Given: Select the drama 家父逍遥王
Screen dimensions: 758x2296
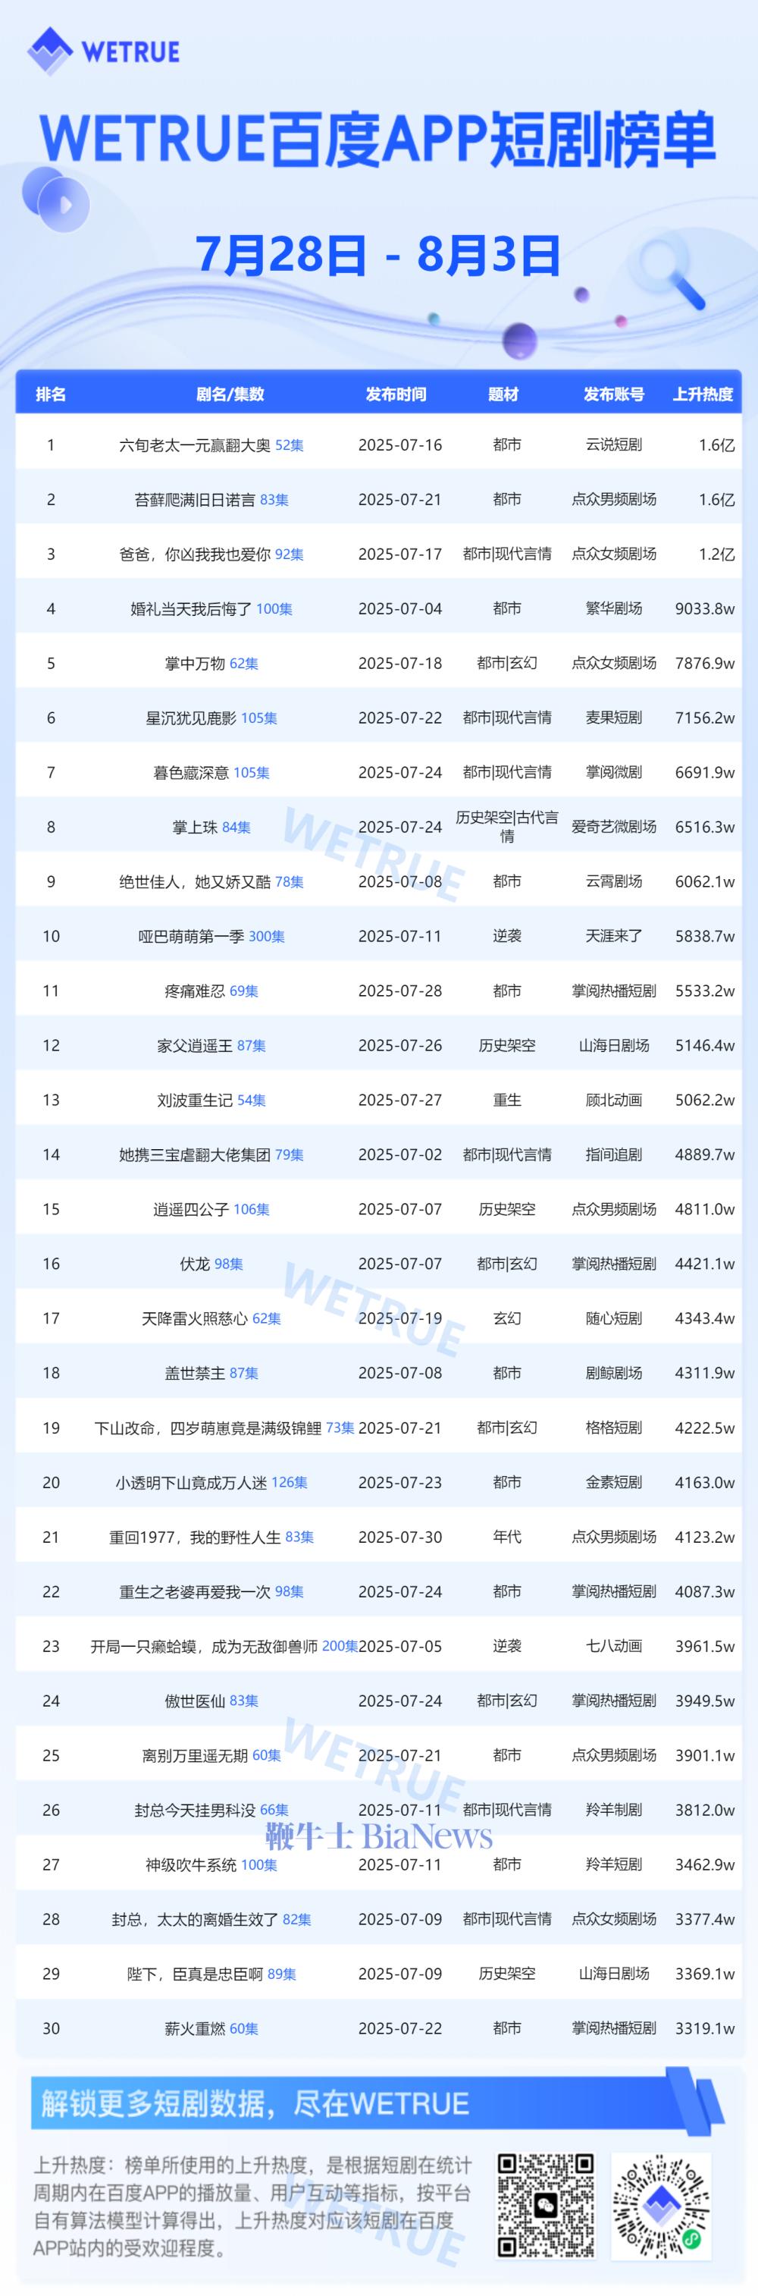Looking at the screenshot, I should [195, 1045].
